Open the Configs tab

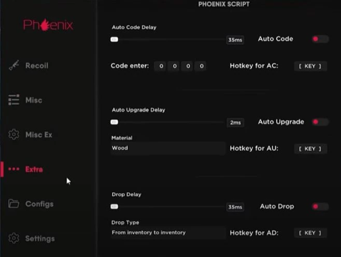click(39, 204)
